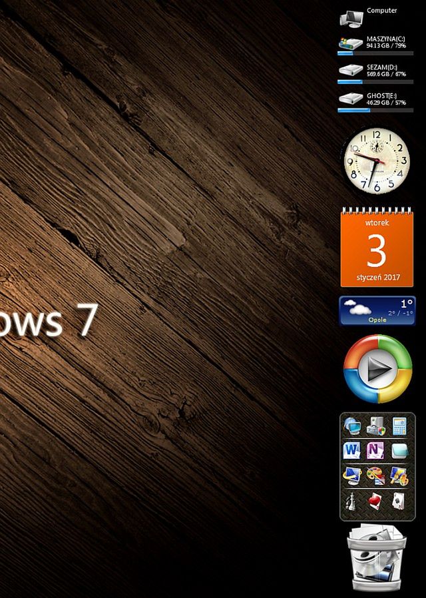
Task: Launch OneNote from launcher gadget
Action: click(x=375, y=451)
